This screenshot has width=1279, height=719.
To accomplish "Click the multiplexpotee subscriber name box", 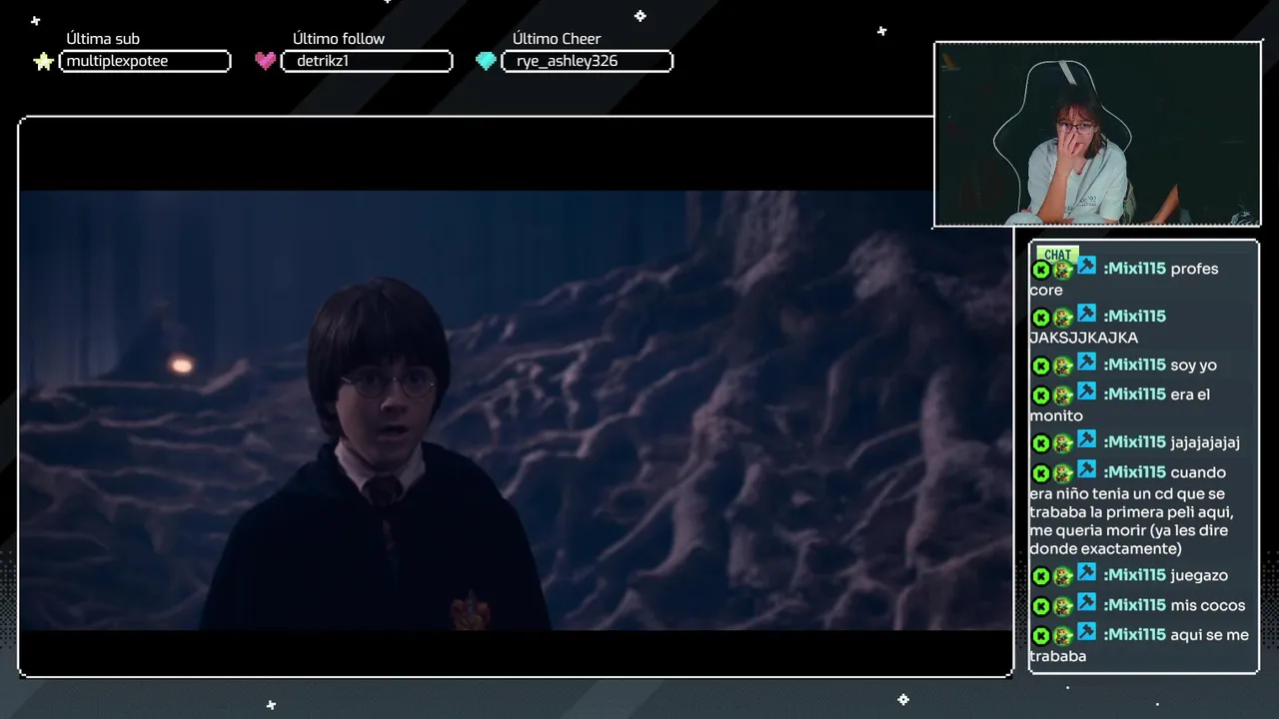I will (x=145, y=62).
